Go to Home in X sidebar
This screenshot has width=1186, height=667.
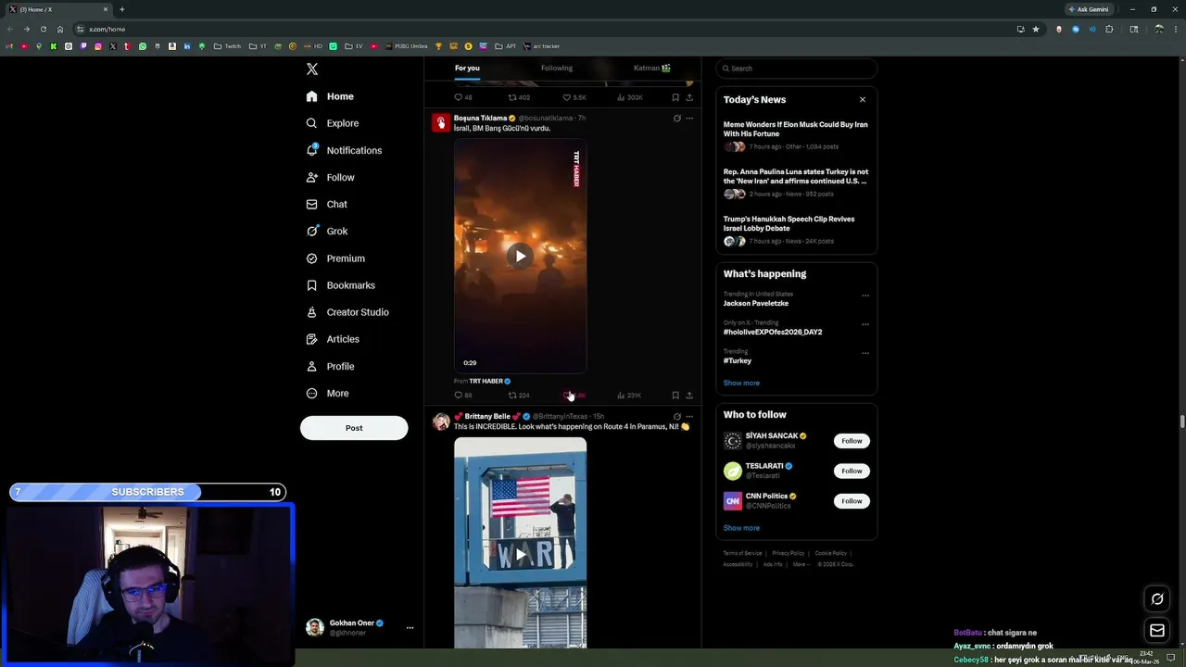pos(330,96)
